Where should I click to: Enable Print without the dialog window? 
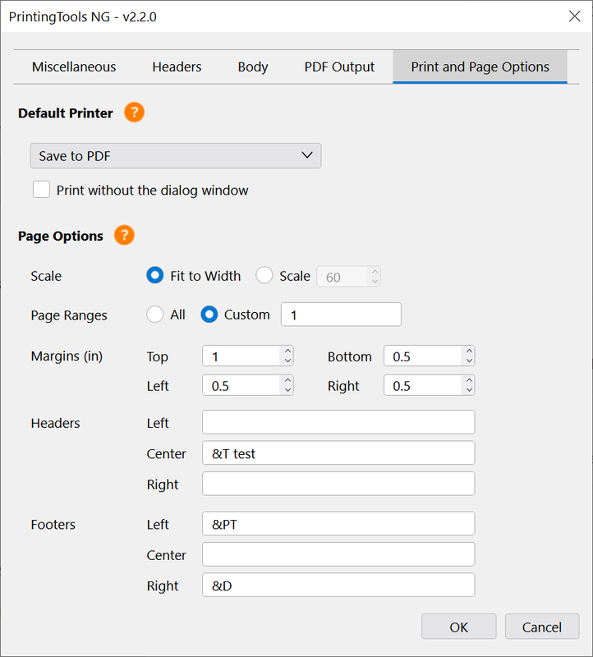[x=42, y=191]
